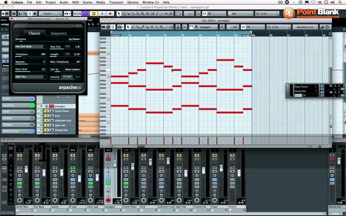Adjust the Stereo Out volume fader
346x216 pixels.
click(339, 161)
